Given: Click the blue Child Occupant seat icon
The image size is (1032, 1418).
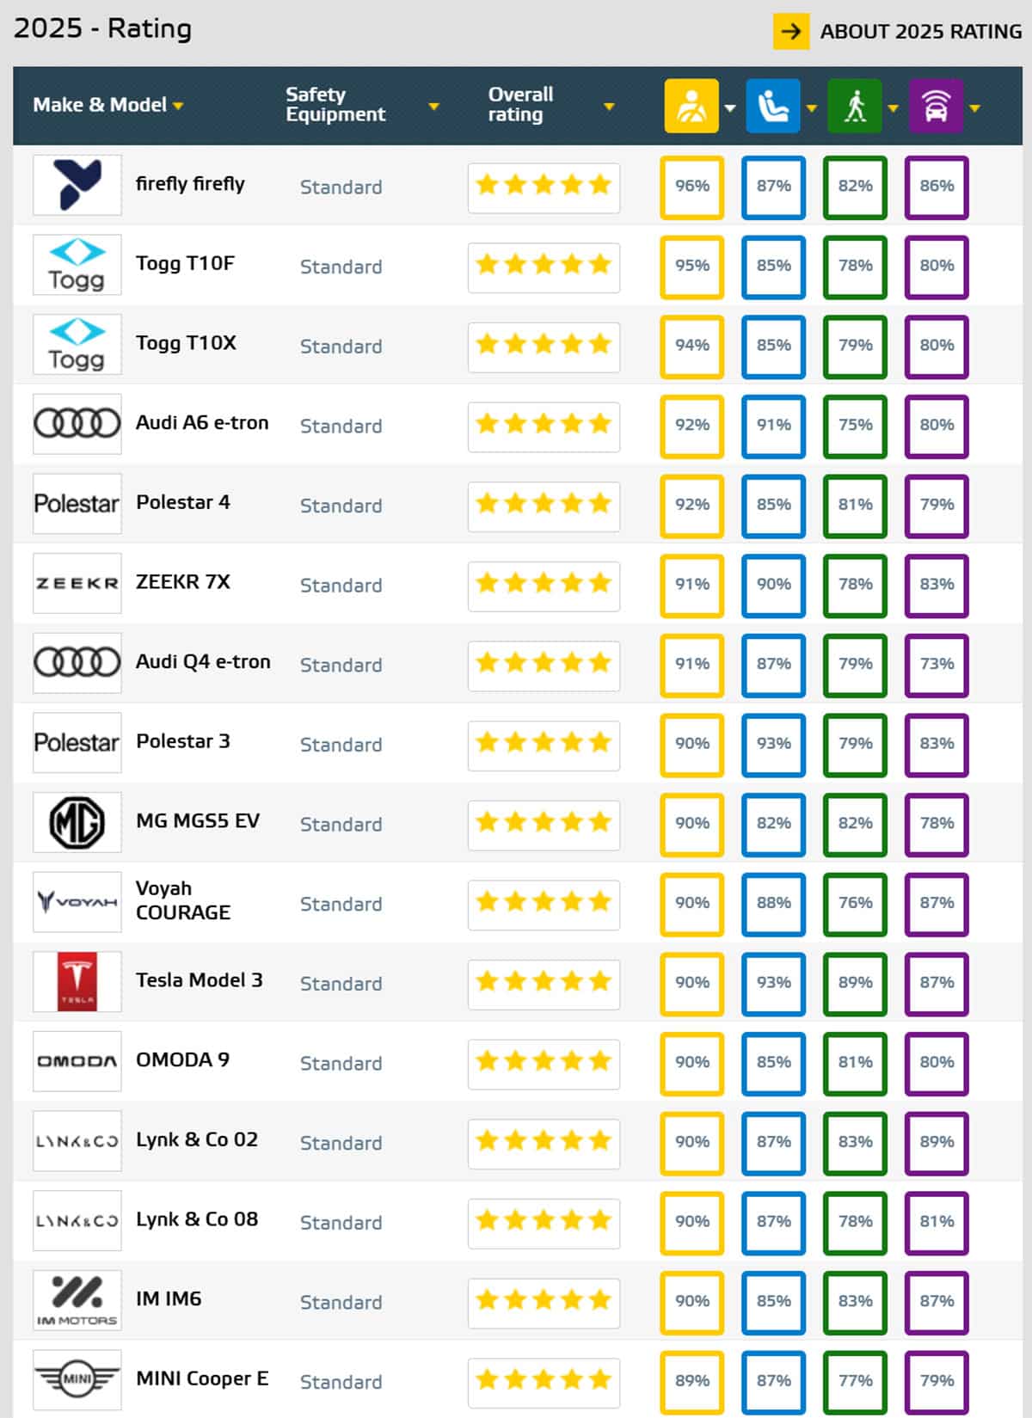Looking at the screenshot, I should (x=772, y=107).
